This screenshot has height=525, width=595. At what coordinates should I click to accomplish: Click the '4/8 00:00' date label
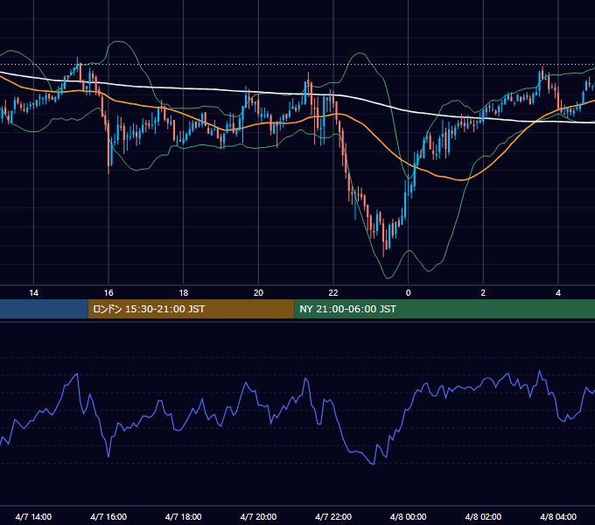coord(409,516)
